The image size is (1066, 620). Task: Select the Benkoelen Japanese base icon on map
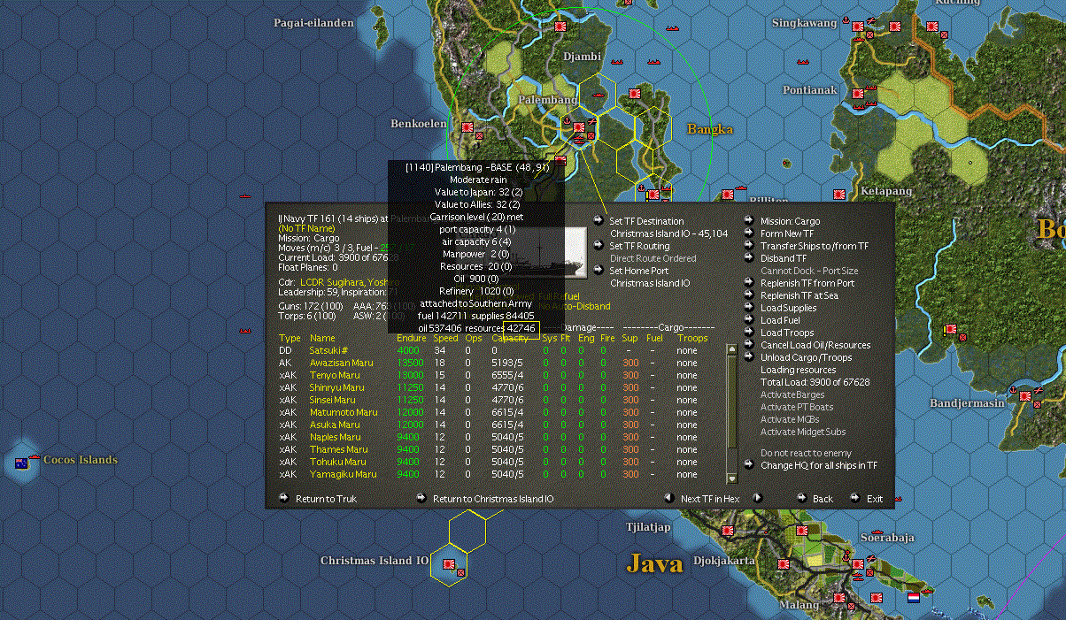(467, 126)
